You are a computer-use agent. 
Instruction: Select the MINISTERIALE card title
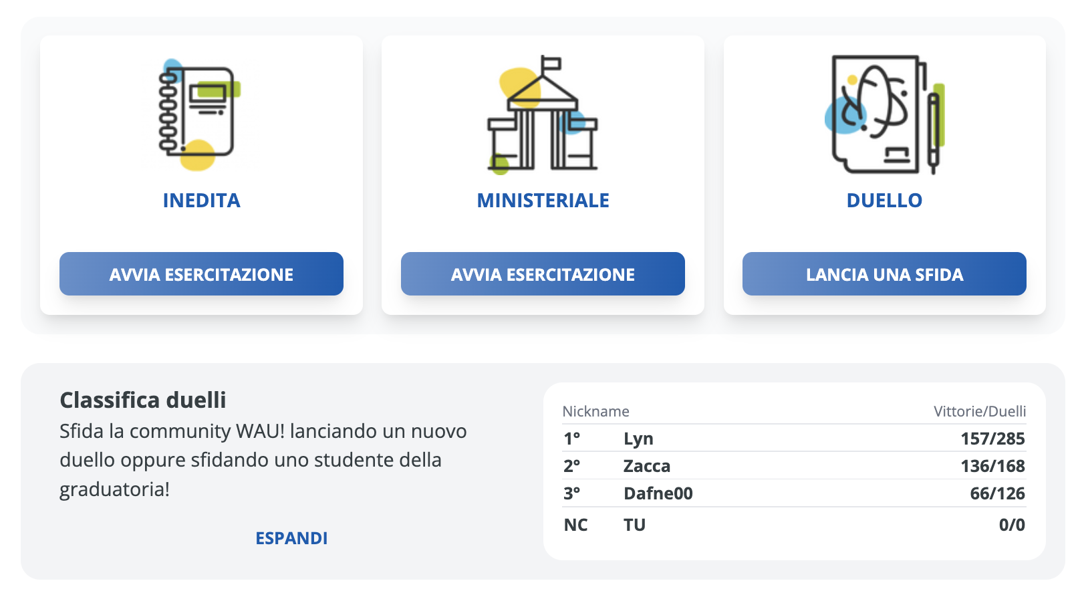[x=543, y=201]
